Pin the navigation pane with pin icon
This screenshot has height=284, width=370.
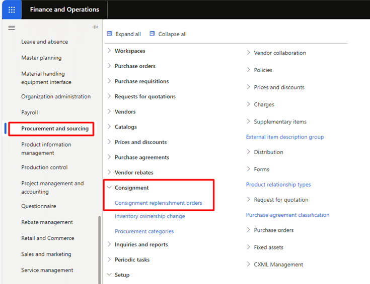point(95,27)
